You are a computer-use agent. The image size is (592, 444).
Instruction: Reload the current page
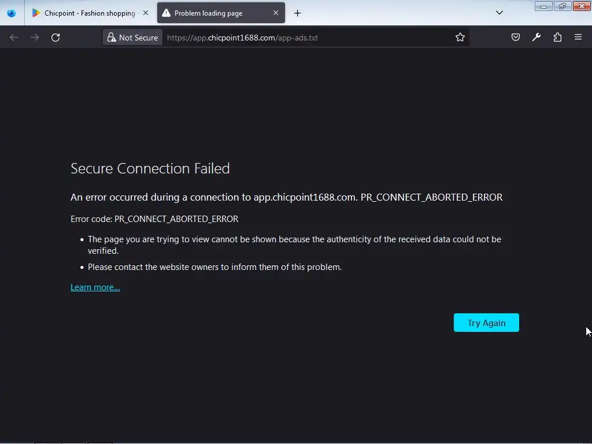pyautogui.click(x=55, y=38)
